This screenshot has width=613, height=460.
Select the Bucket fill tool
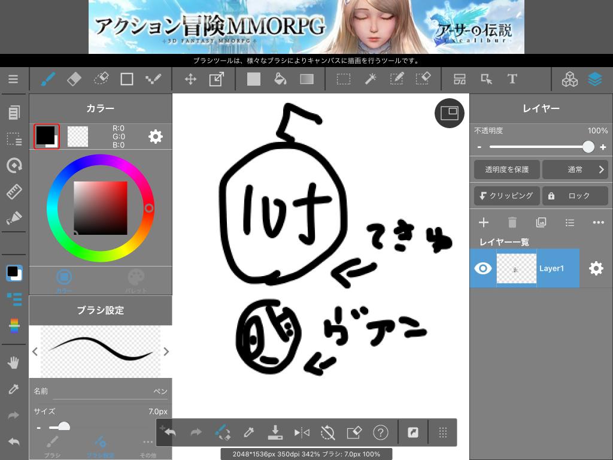(x=280, y=79)
